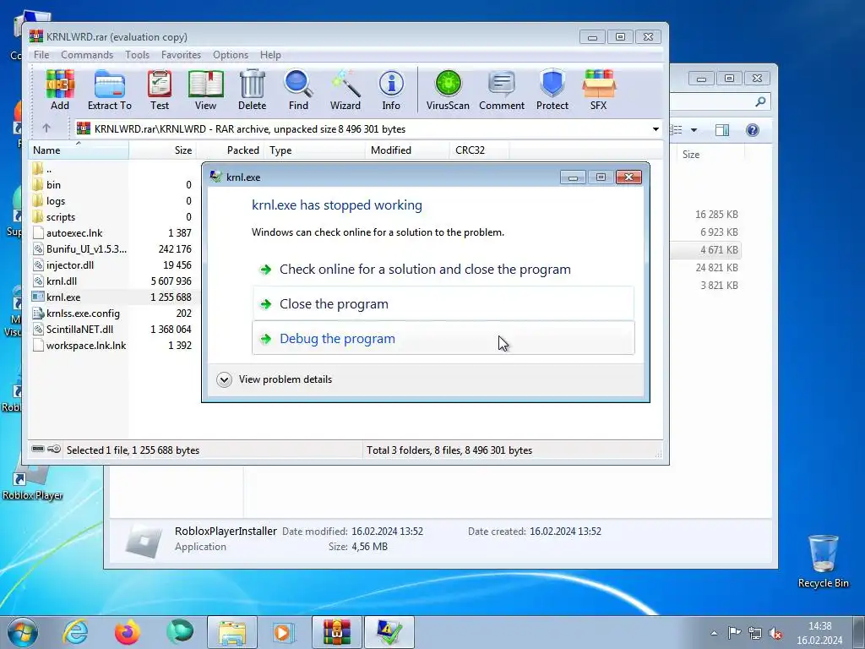The width and height of the screenshot is (865, 649).
Task: Click Action Center flag tray icon
Action: (x=734, y=634)
